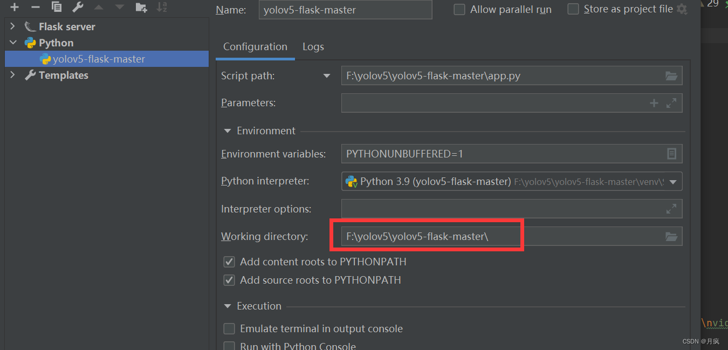Enable Allow parallel run checkbox
Screen dimensions: 728x350
459,10
